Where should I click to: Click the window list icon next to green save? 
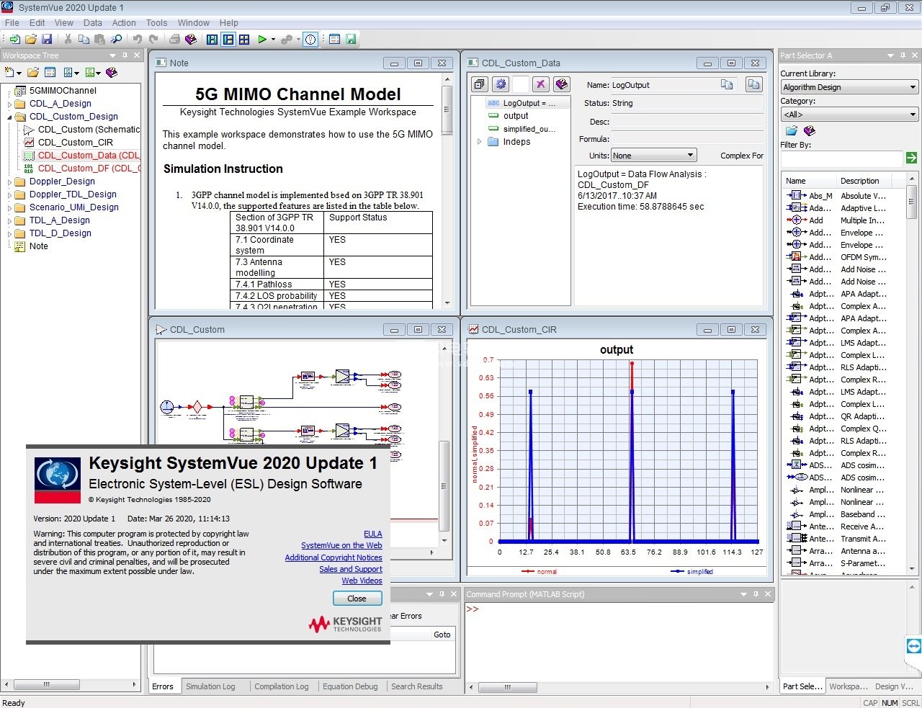coord(334,40)
